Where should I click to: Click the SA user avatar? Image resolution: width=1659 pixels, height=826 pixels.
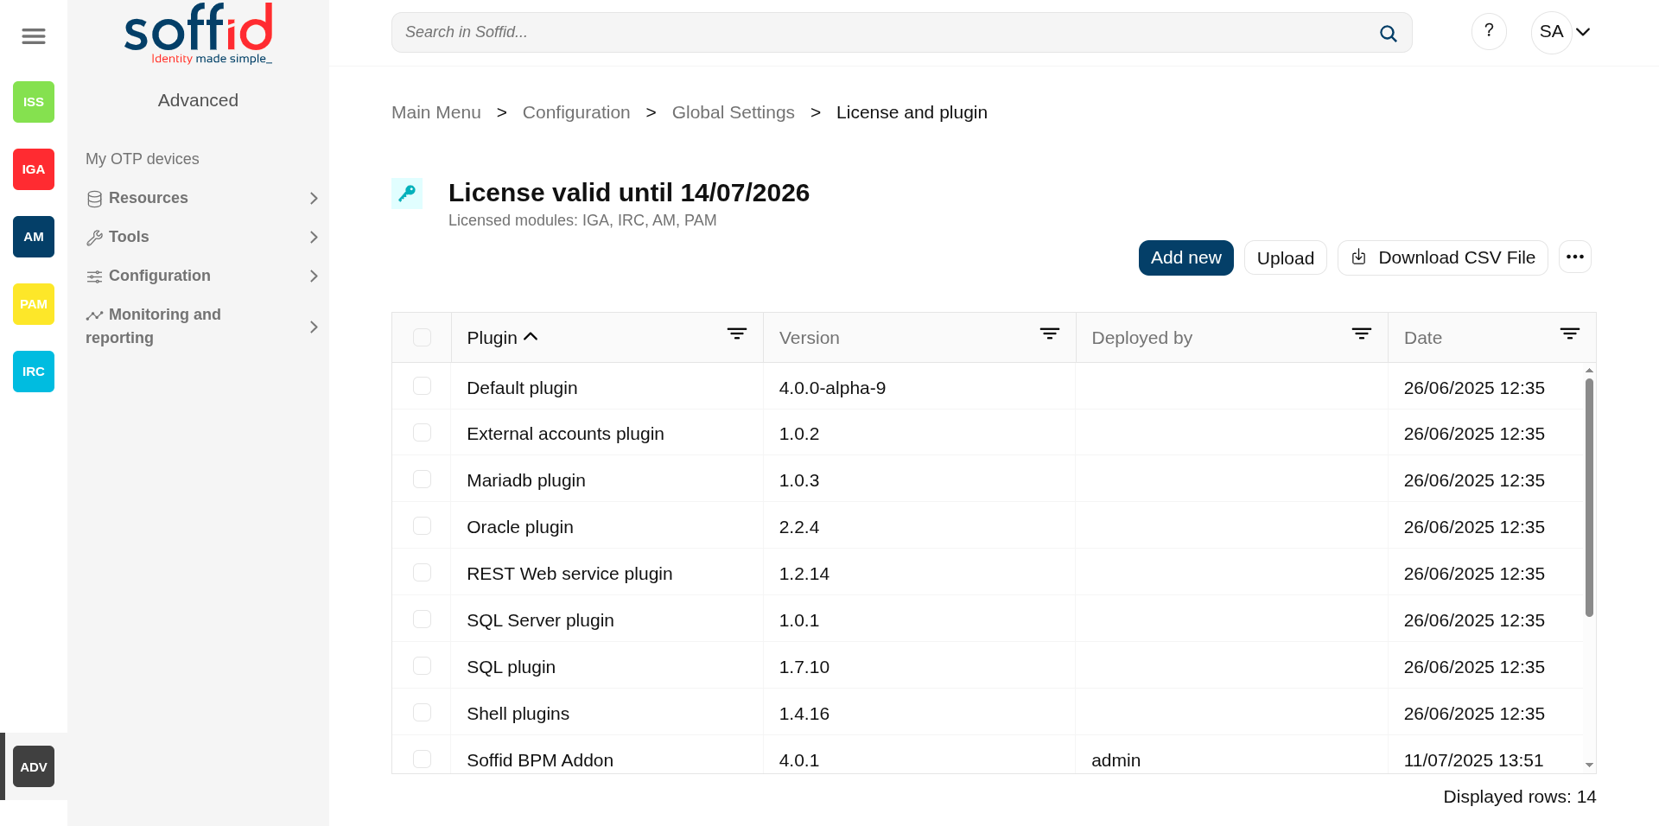click(x=1551, y=32)
